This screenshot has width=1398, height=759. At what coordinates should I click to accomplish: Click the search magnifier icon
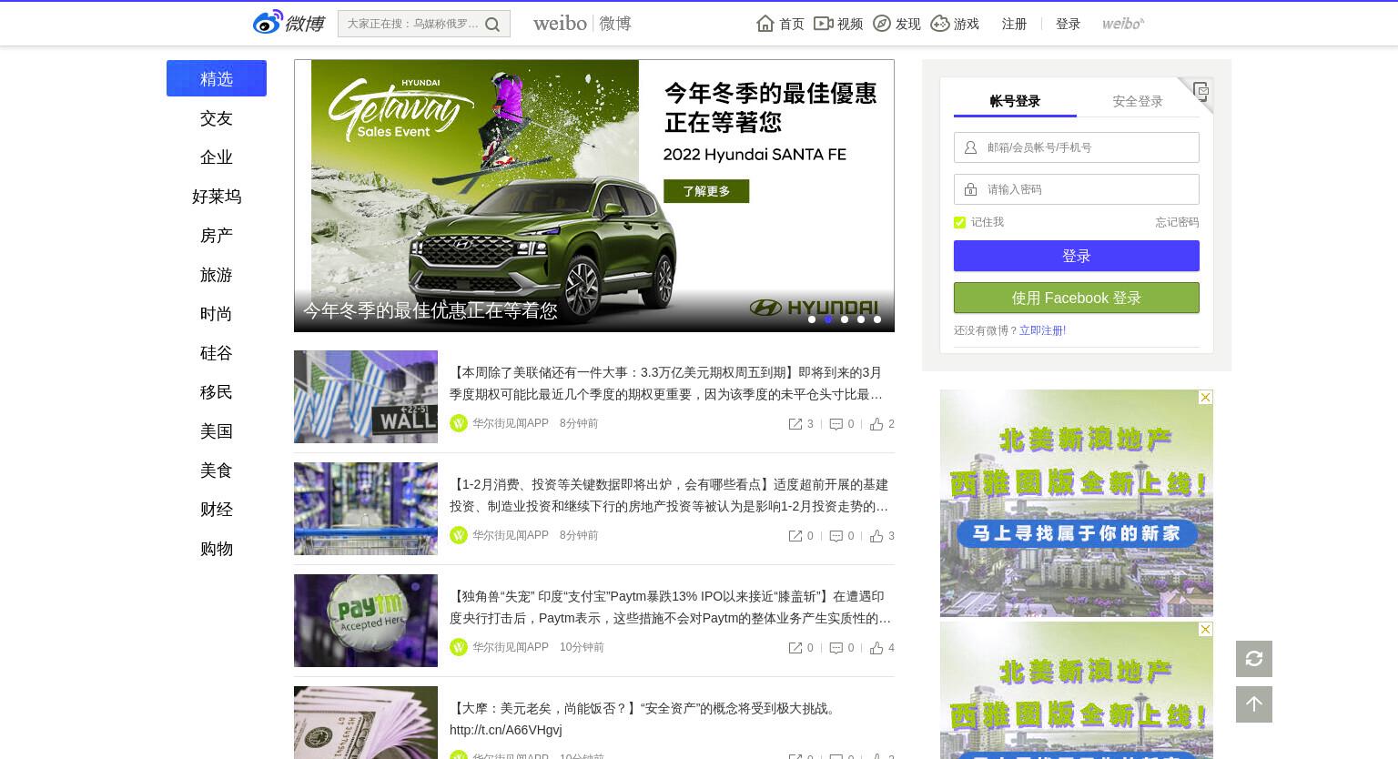click(492, 25)
